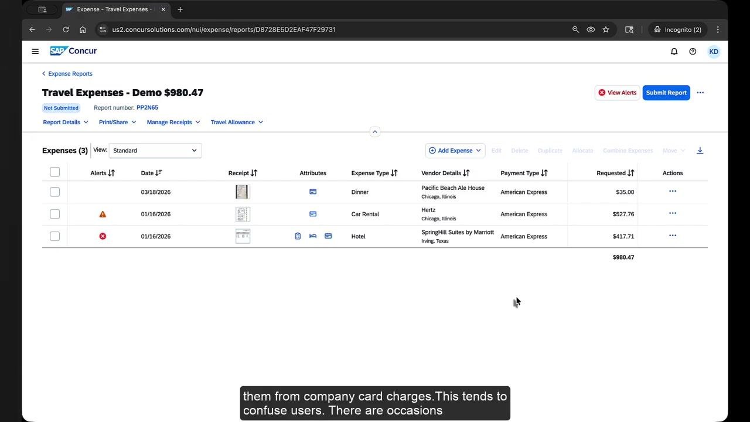Click the Submit Report button
This screenshot has width=750, height=422.
tap(666, 93)
